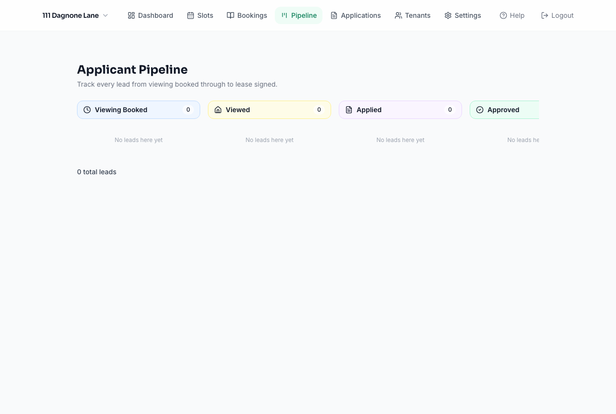Log out using the Logout link
This screenshot has height=414, width=616.
[x=557, y=15]
